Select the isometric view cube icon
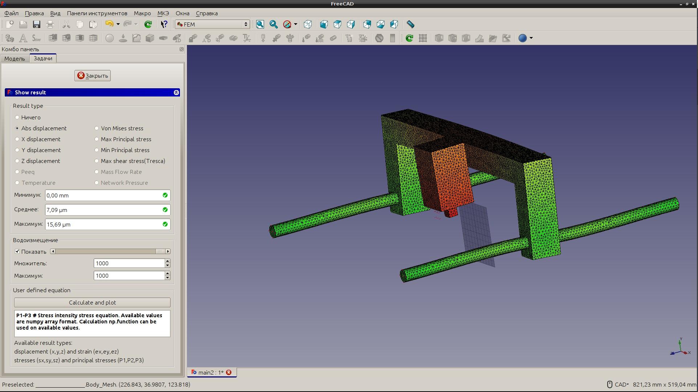The height and width of the screenshot is (392, 698). 308,24
